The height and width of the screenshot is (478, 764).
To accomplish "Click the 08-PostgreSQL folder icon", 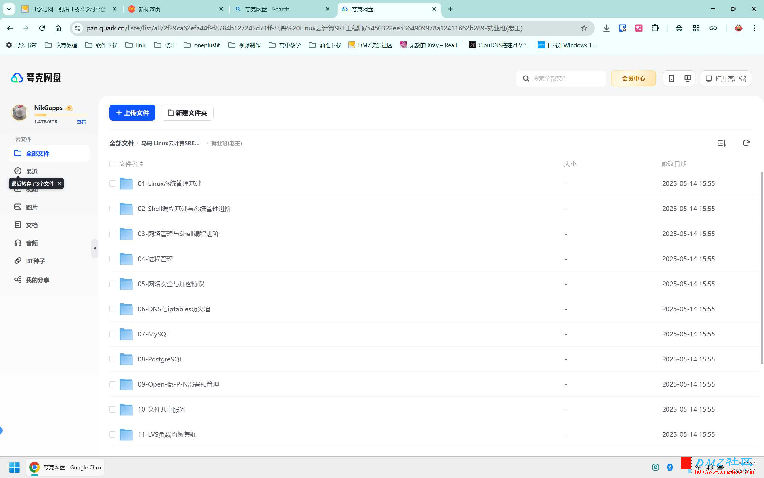I will coord(126,359).
